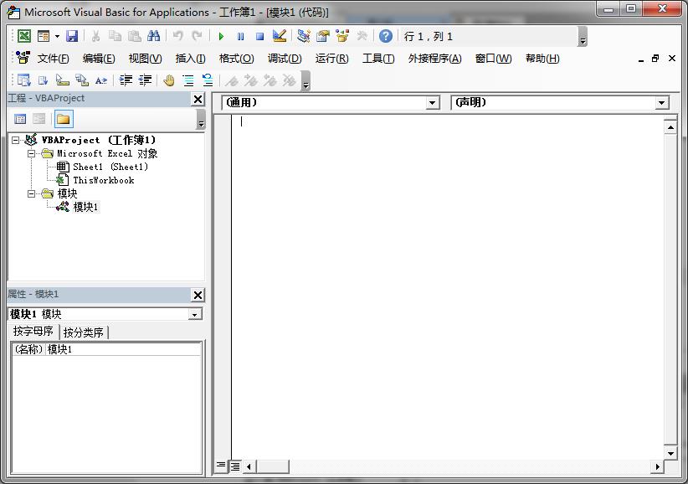The image size is (688, 484).
Task: Close the 工程 - VBAProject panel
Action: (198, 100)
